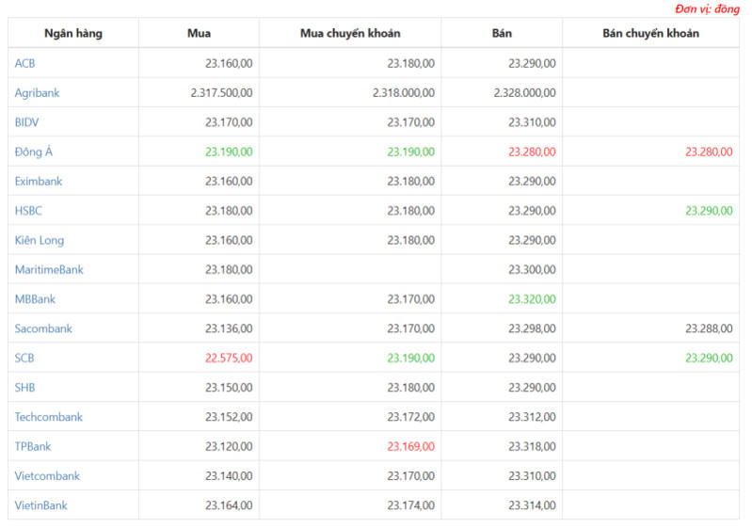Click the Agribank link
Viewport: 752px width, 528px height.
click(x=37, y=93)
